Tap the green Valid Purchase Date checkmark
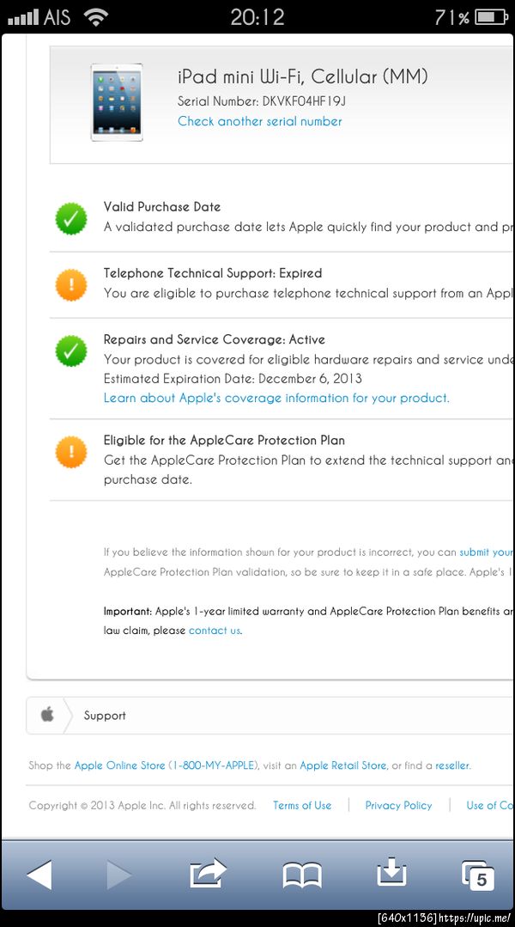The height and width of the screenshot is (927, 515). click(71, 218)
